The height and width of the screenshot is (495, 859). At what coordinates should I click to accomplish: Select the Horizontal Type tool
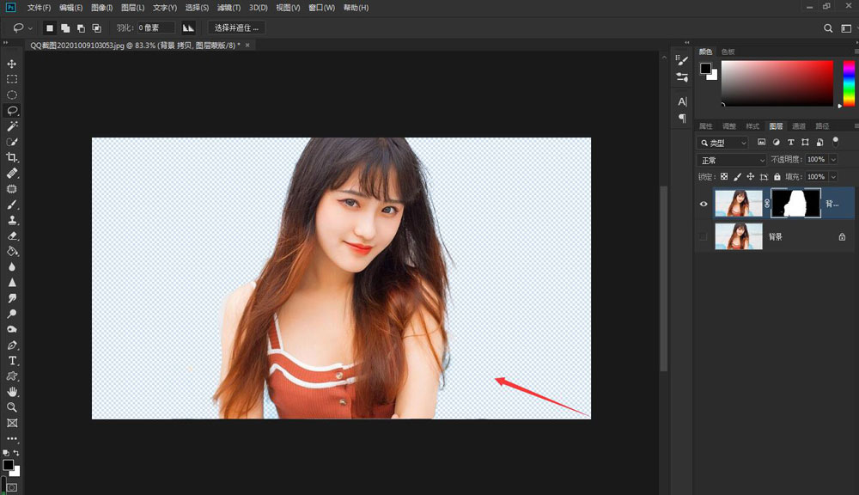tap(12, 360)
